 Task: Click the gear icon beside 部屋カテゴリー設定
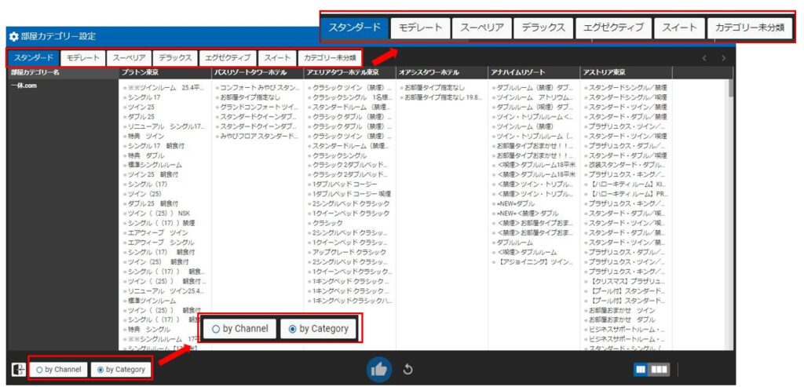(13, 36)
